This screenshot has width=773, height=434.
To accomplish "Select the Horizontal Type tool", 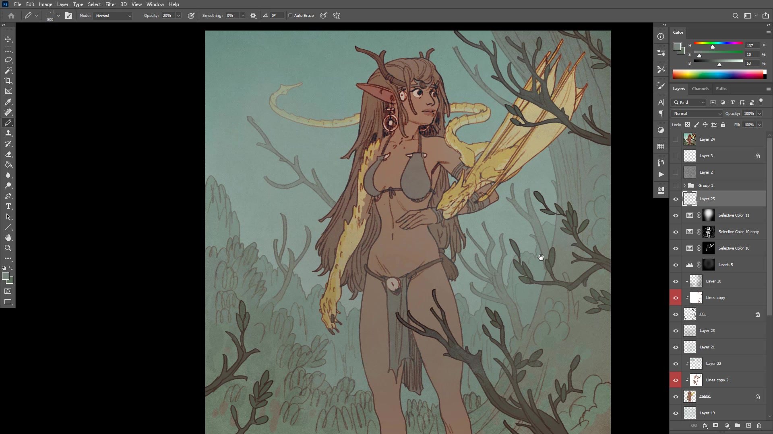I will coord(8,206).
